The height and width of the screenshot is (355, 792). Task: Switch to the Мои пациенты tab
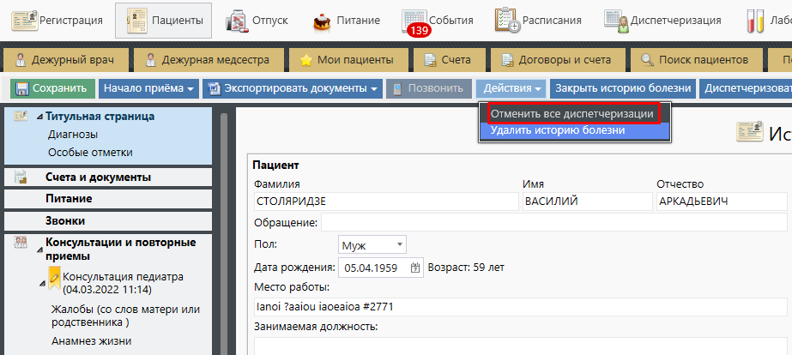click(347, 60)
